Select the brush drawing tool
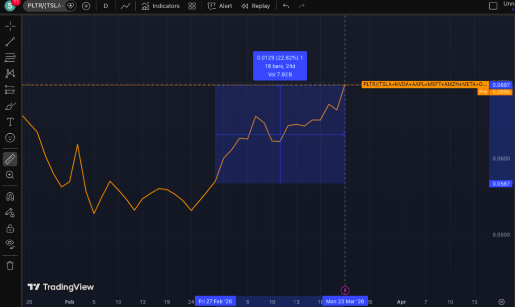 pos(10,106)
